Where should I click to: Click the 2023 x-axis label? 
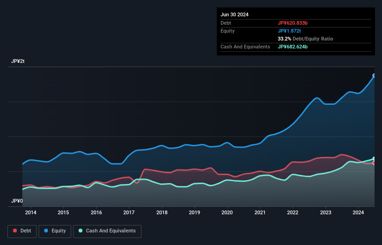[326, 212]
